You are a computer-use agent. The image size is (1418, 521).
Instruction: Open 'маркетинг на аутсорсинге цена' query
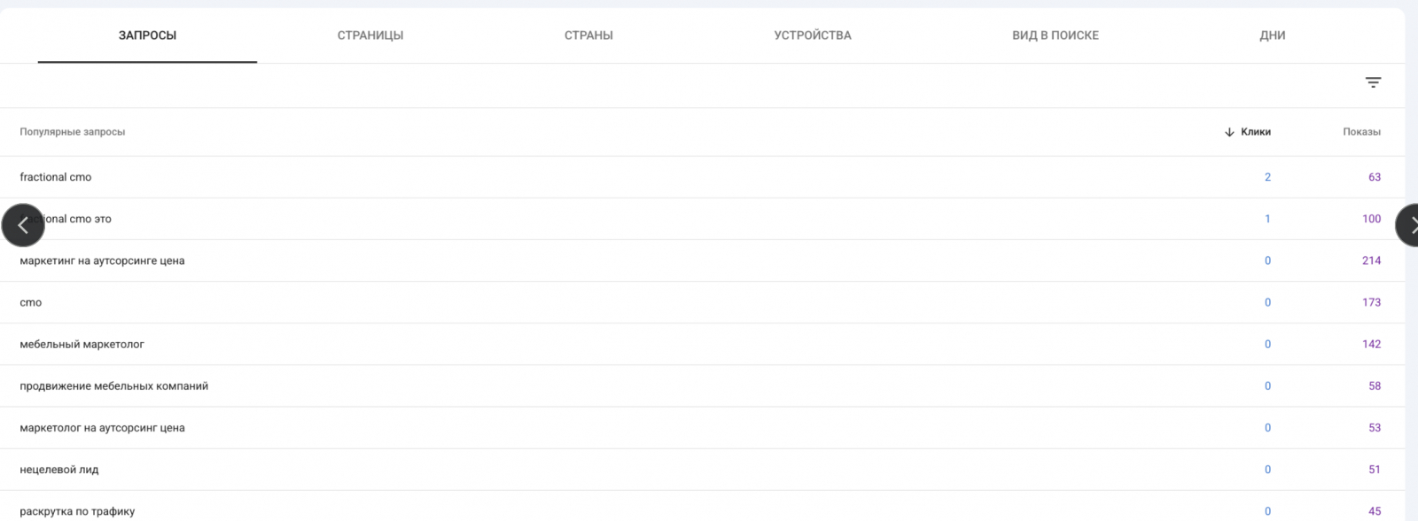coord(702,260)
